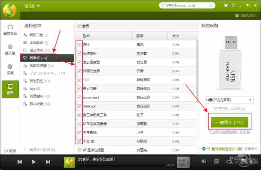This screenshot has height=170, width=261.
Task: Uncheck the 我很快乐 song checkbox
Action: (80, 53)
